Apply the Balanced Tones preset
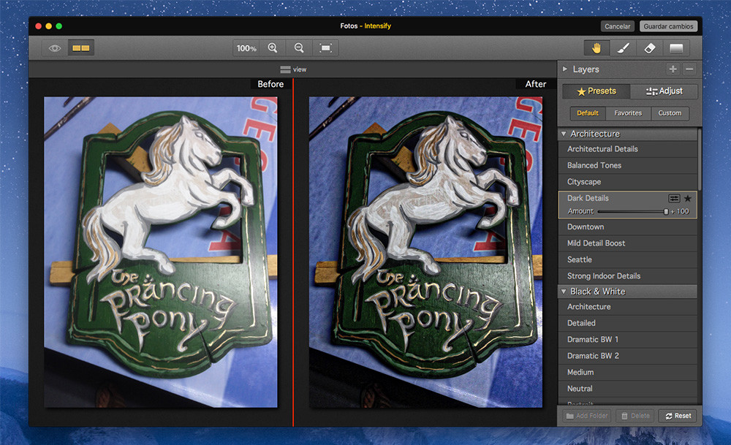Viewport: 731px width, 445px height. pyautogui.click(x=627, y=165)
